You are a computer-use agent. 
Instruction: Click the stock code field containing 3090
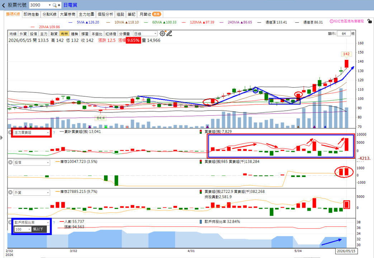pos(38,5)
